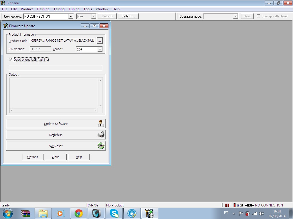Image resolution: width=293 pixels, height=219 pixels.
Task: Click the Refurbish factory icon
Action: (101, 135)
